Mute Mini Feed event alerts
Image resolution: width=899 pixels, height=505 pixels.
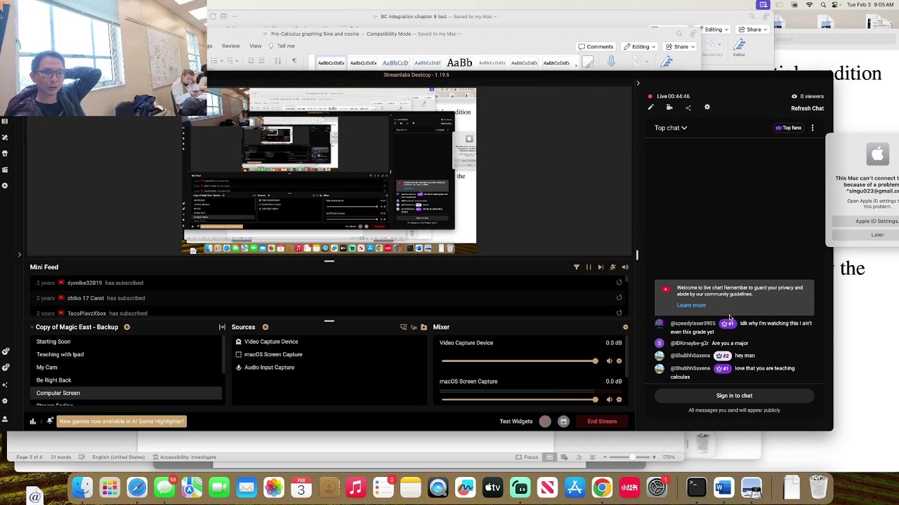pyautogui.click(x=613, y=267)
